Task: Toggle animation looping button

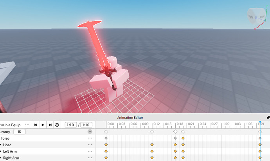Action: pyautogui.click(x=57, y=125)
